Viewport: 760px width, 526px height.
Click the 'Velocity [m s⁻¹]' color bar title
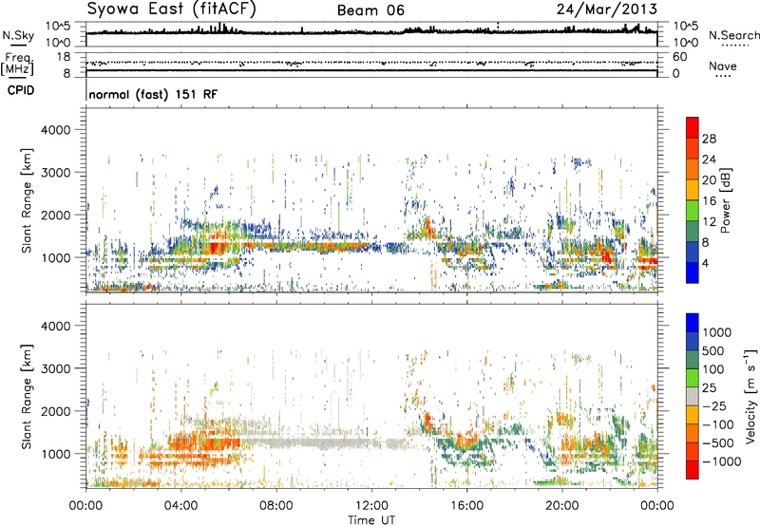(x=750, y=396)
